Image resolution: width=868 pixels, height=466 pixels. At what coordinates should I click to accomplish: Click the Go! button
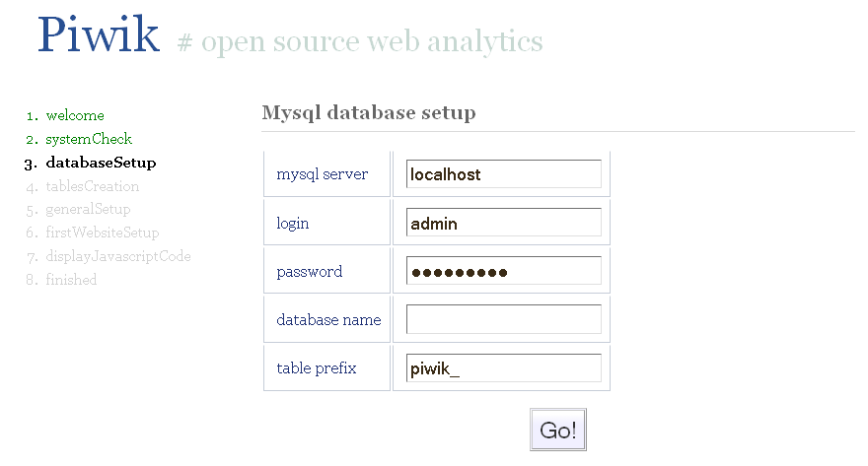[x=558, y=430]
